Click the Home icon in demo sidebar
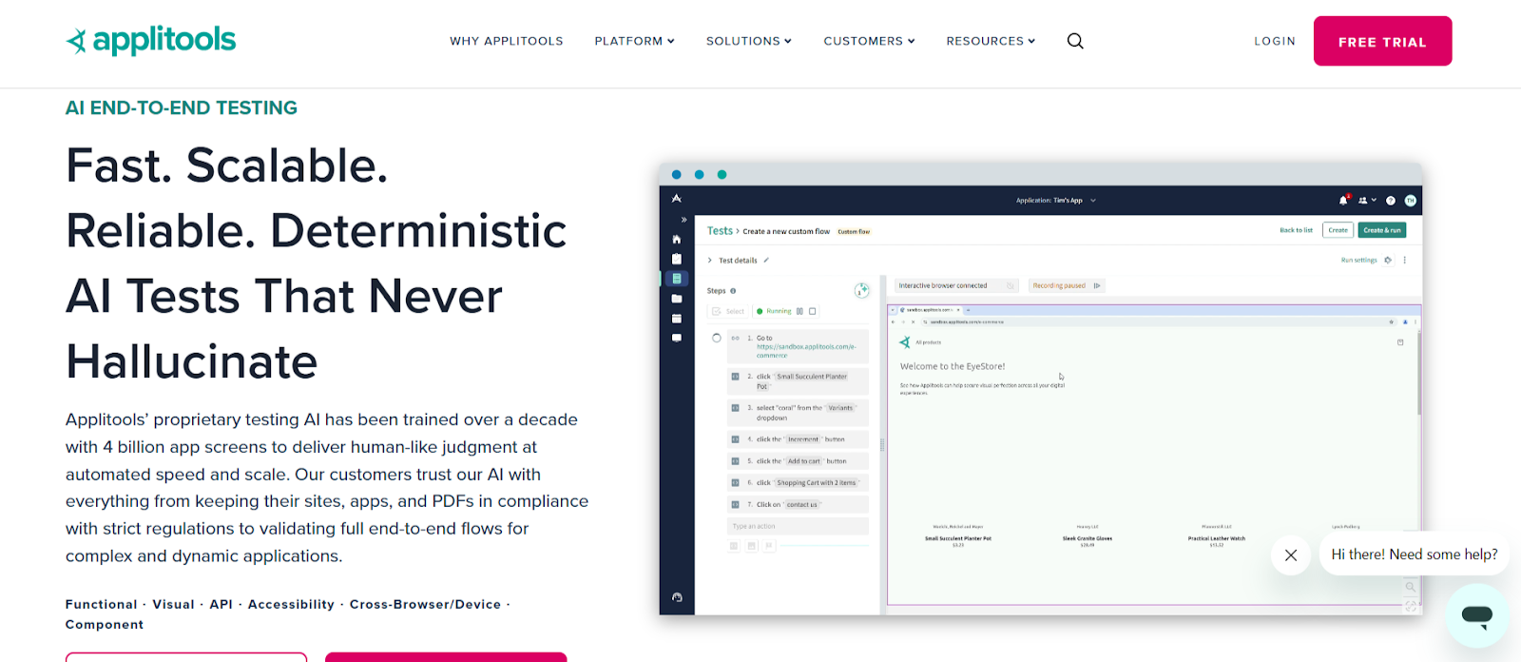The image size is (1521, 662). click(x=677, y=239)
